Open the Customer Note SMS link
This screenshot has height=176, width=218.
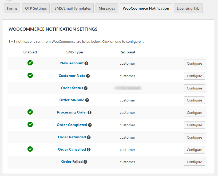click(72, 76)
